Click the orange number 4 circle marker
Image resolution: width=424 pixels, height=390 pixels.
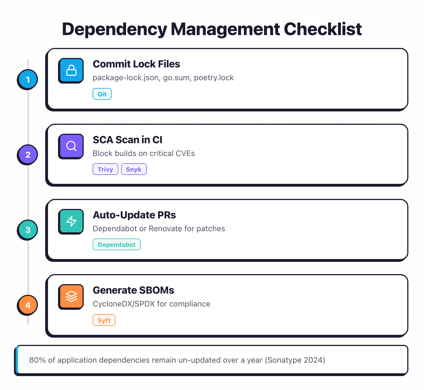tap(27, 305)
